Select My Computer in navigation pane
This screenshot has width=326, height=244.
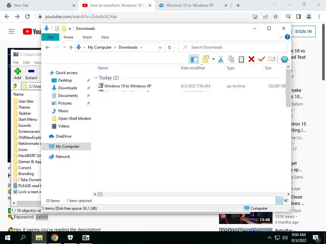coord(66,146)
